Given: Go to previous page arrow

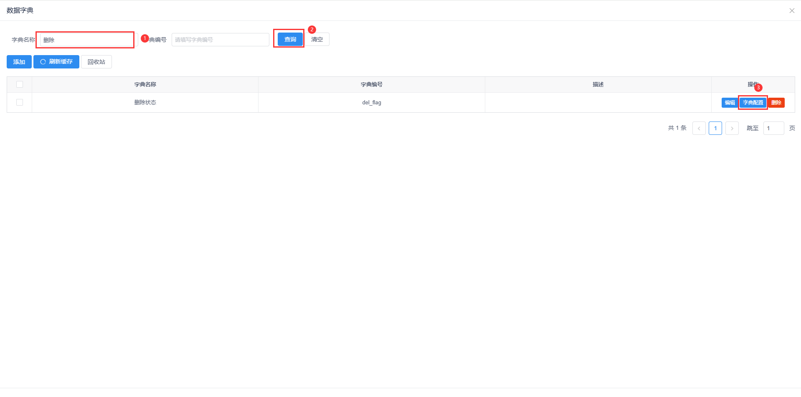Looking at the screenshot, I should click(699, 128).
